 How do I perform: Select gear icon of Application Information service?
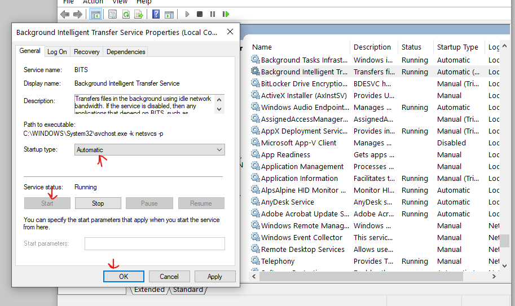[x=255, y=178]
